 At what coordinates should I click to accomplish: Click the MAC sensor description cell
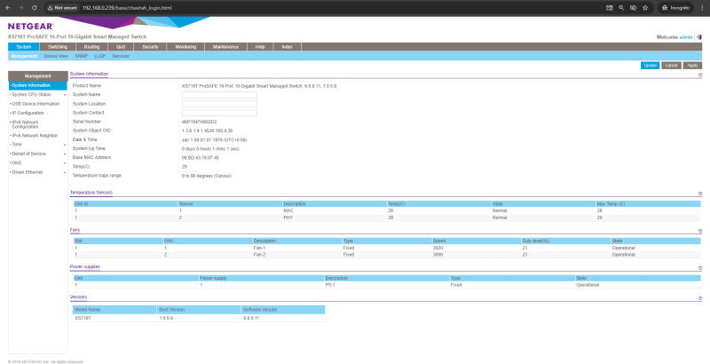pyautogui.click(x=288, y=210)
